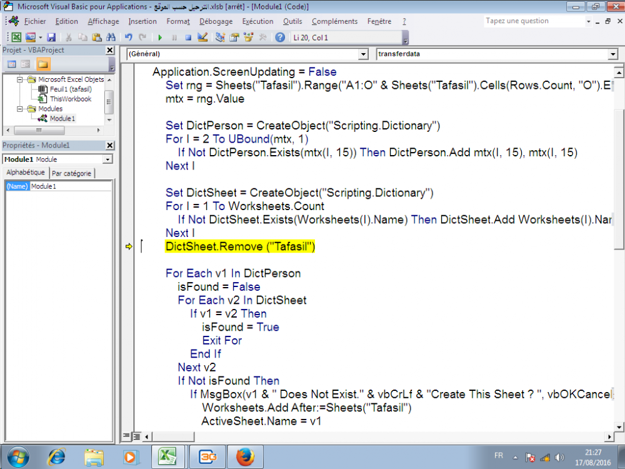Switch to the Par catégorie tab
Image resolution: width=625 pixels, height=469 pixels.
(71, 173)
